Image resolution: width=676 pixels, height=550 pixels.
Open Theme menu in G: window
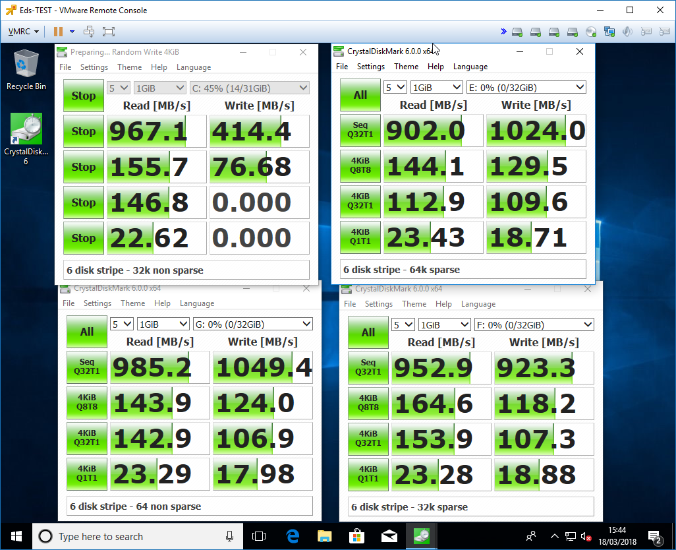click(133, 303)
